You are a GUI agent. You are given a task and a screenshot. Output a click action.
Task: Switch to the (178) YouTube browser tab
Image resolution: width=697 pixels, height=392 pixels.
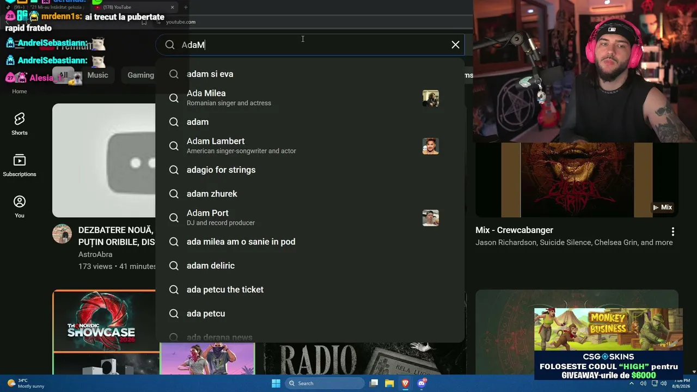click(133, 7)
